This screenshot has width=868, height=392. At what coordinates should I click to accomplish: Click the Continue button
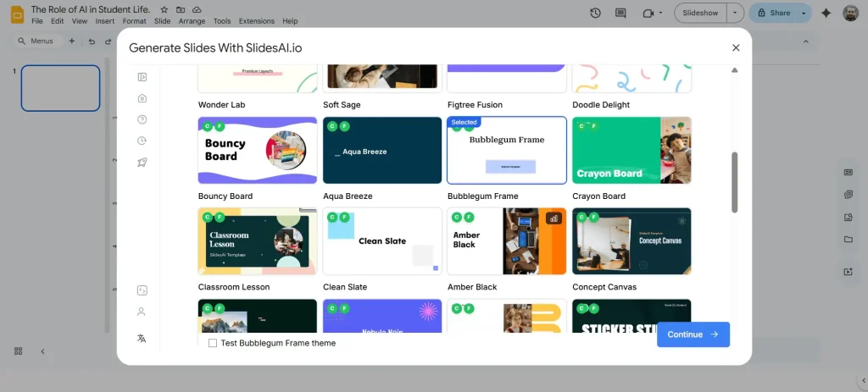(x=693, y=334)
